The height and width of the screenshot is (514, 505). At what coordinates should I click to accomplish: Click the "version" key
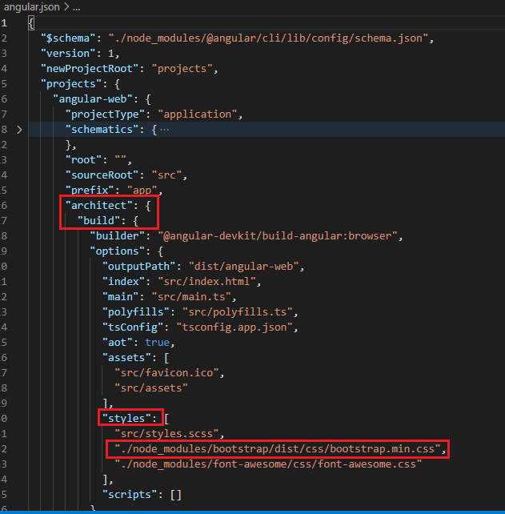pyautogui.click(x=68, y=54)
